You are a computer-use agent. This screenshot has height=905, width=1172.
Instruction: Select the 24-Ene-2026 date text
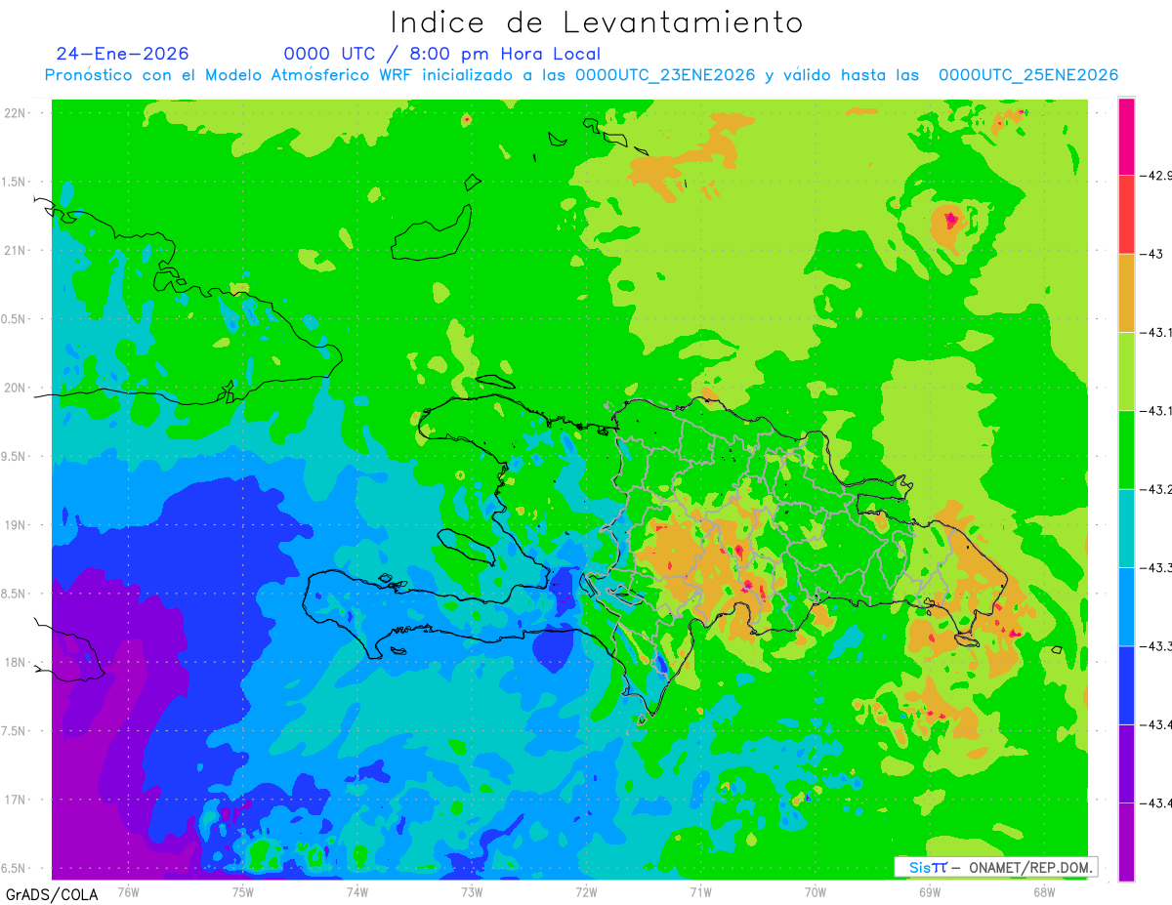(122, 54)
